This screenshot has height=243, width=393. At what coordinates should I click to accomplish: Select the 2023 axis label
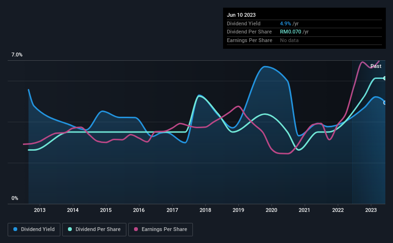coord(371,210)
